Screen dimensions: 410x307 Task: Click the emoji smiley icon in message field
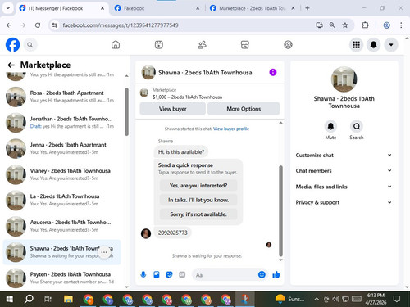pos(262,274)
